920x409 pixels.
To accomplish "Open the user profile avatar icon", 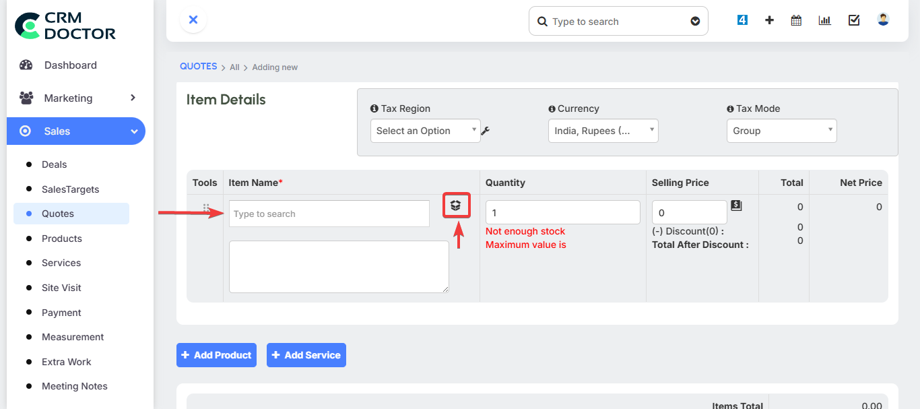I will tap(882, 19).
